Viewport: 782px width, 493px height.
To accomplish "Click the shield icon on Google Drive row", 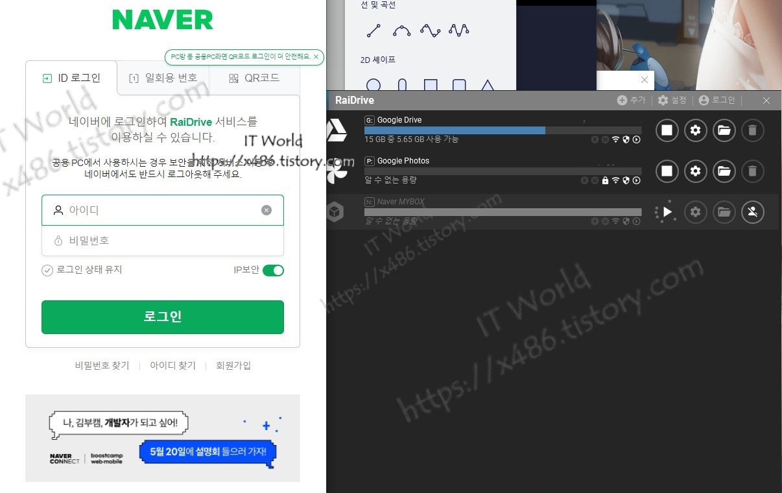I will 626,139.
